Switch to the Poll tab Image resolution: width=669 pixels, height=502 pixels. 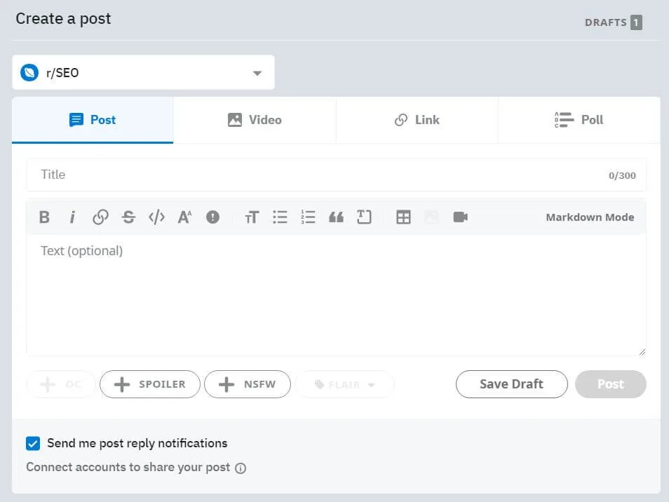click(579, 120)
